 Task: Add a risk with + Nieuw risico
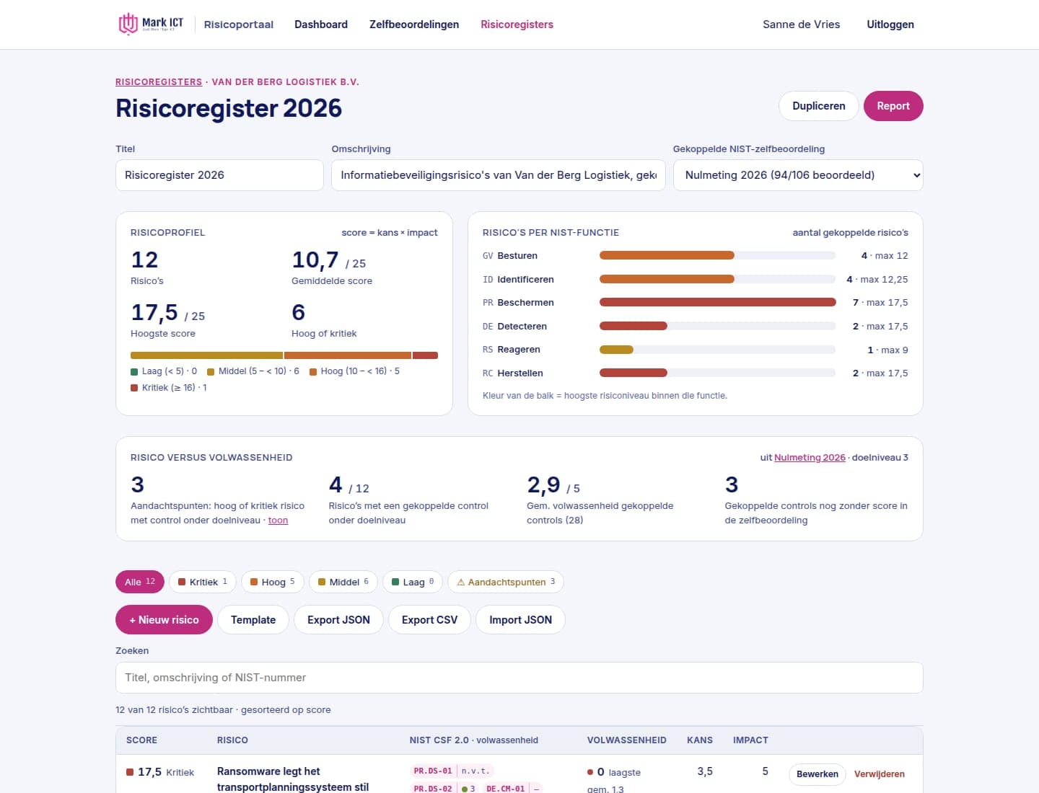[x=164, y=620]
